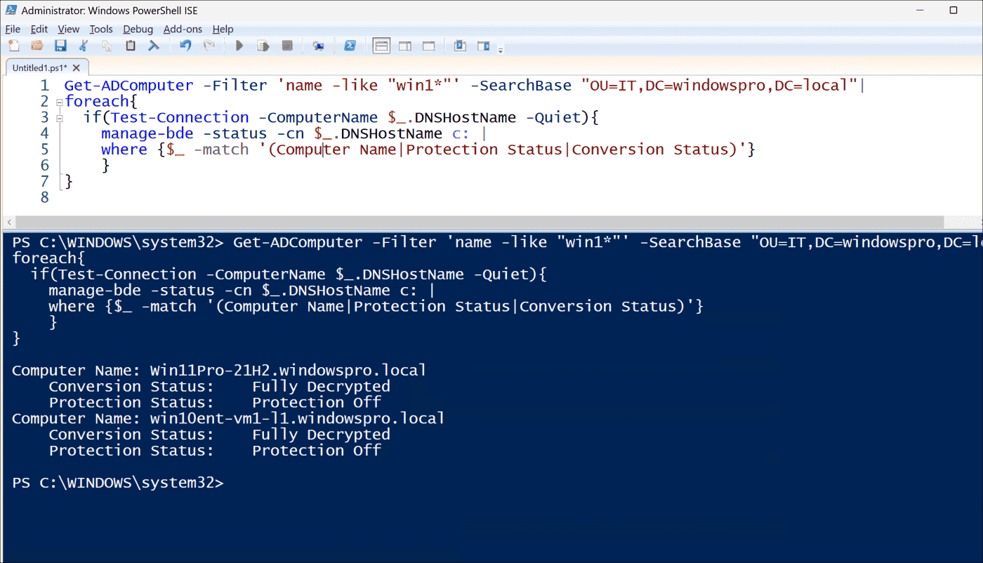This screenshot has width=983, height=563.
Task: Collapse the foreach block on line 2
Action: 58,101
